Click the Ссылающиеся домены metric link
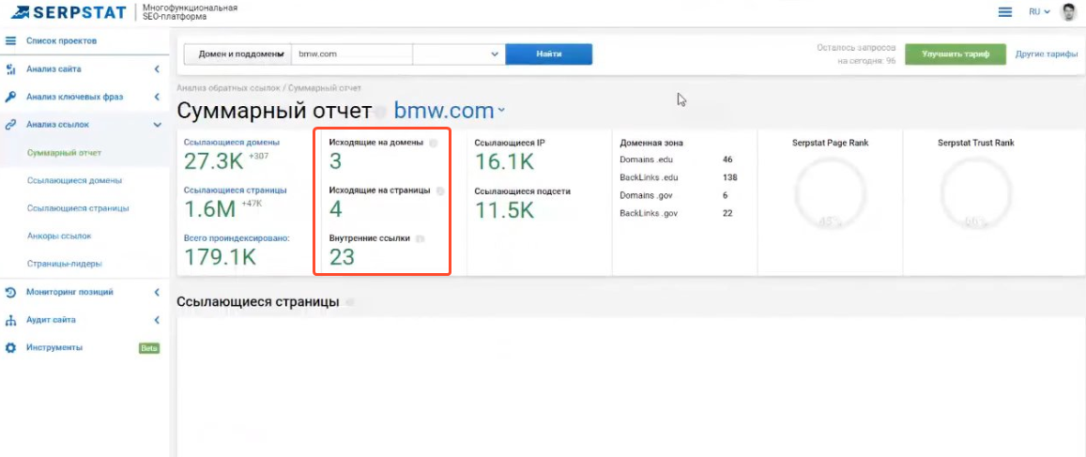Screen dimensions: 1086x457 (x=231, y=142)
